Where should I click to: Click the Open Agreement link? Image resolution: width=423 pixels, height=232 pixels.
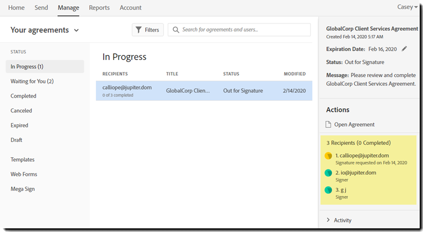[x=354, y=125]
